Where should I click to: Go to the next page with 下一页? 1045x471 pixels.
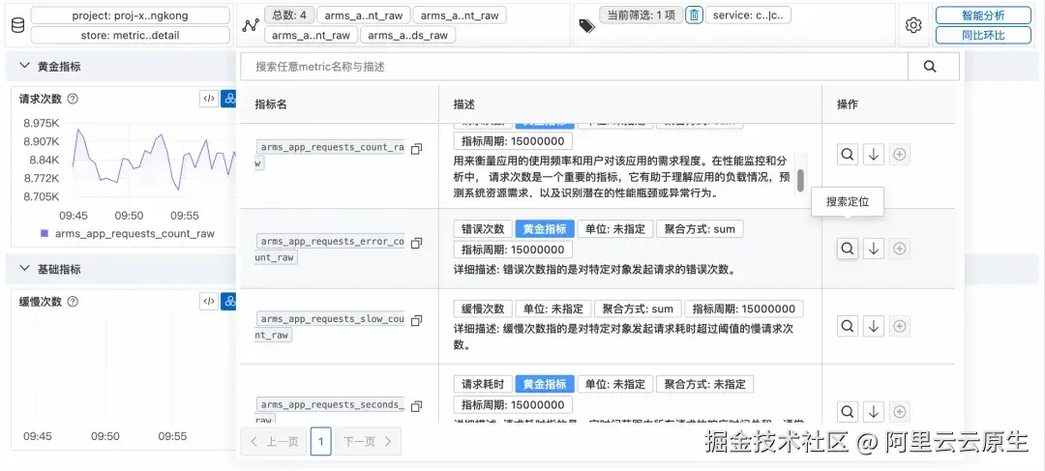368,441
